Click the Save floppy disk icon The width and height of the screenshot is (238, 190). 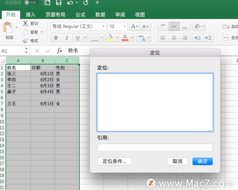59,2
